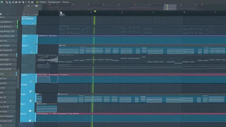Click the Lead 2 track header
This screenshot has width=226, height=127.
point(29,39)
